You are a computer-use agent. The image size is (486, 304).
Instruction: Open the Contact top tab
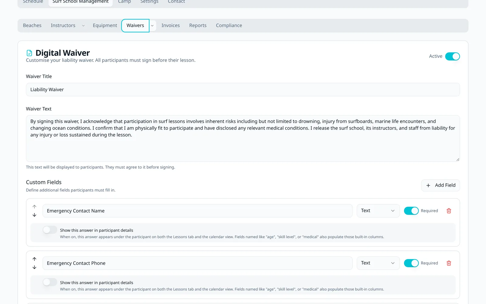176,2
